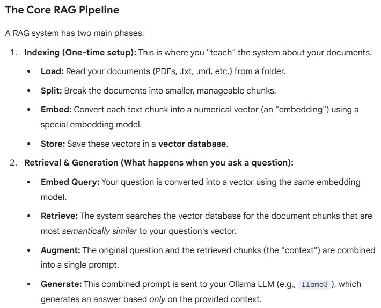The image size is (381, 308).
Task: Click the bold "Embed Query:" label
Action: click(70, 182)
